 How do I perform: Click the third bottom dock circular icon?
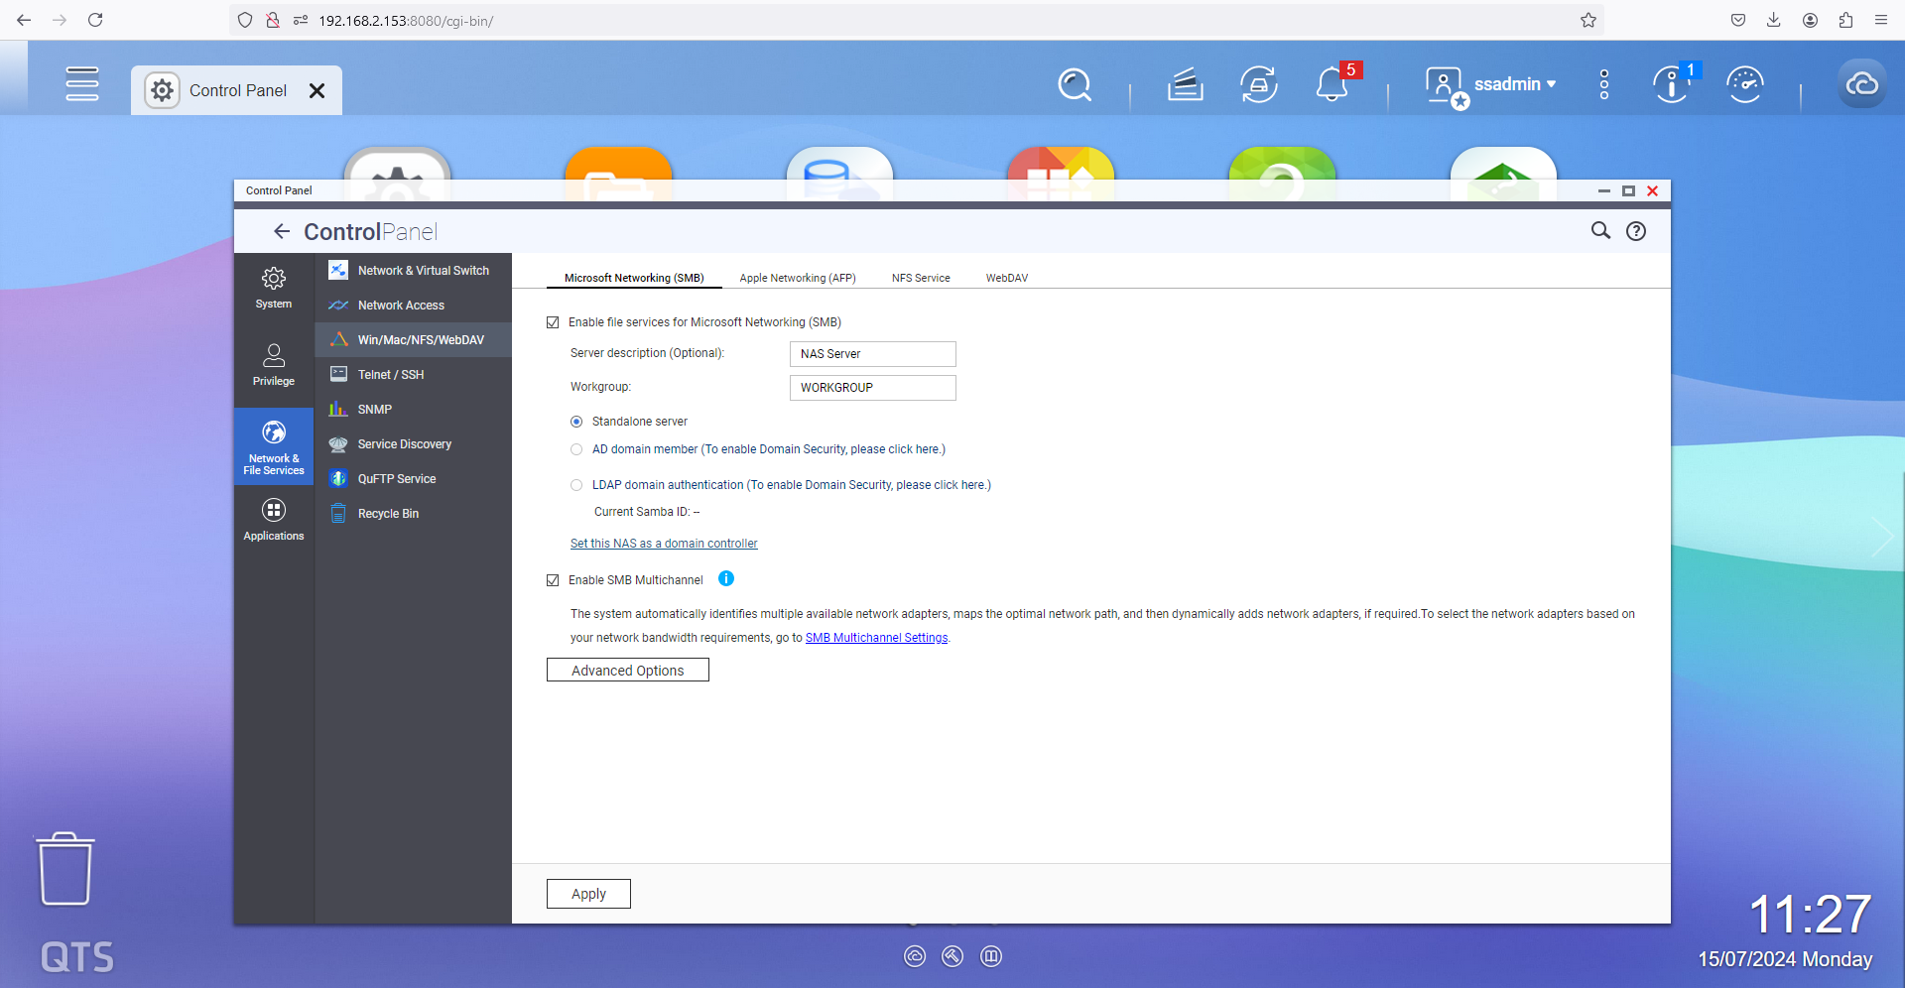pos(991,956)
